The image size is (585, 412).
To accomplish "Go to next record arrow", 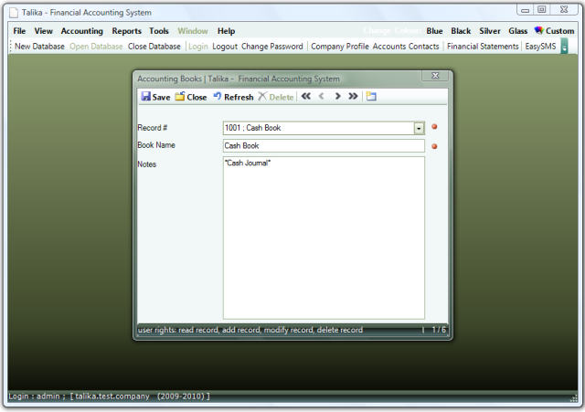I will 337,97.
